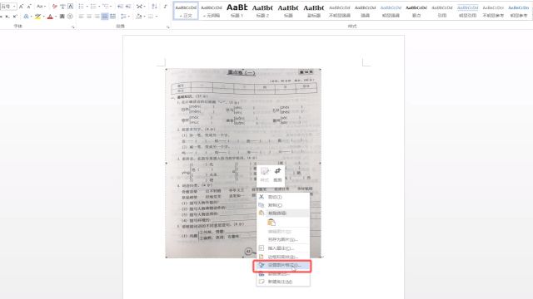Expand the font color dropdown arrow
The height and width of the screenshot is (299, 533).
click(56, 17)
